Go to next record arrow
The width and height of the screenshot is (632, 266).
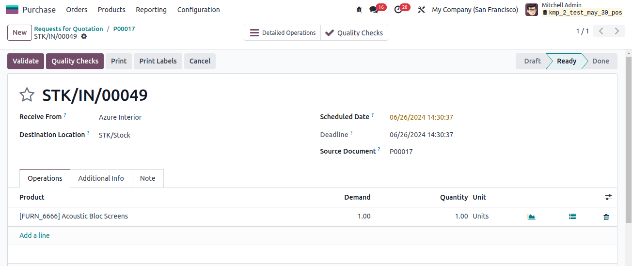[616, 31]
